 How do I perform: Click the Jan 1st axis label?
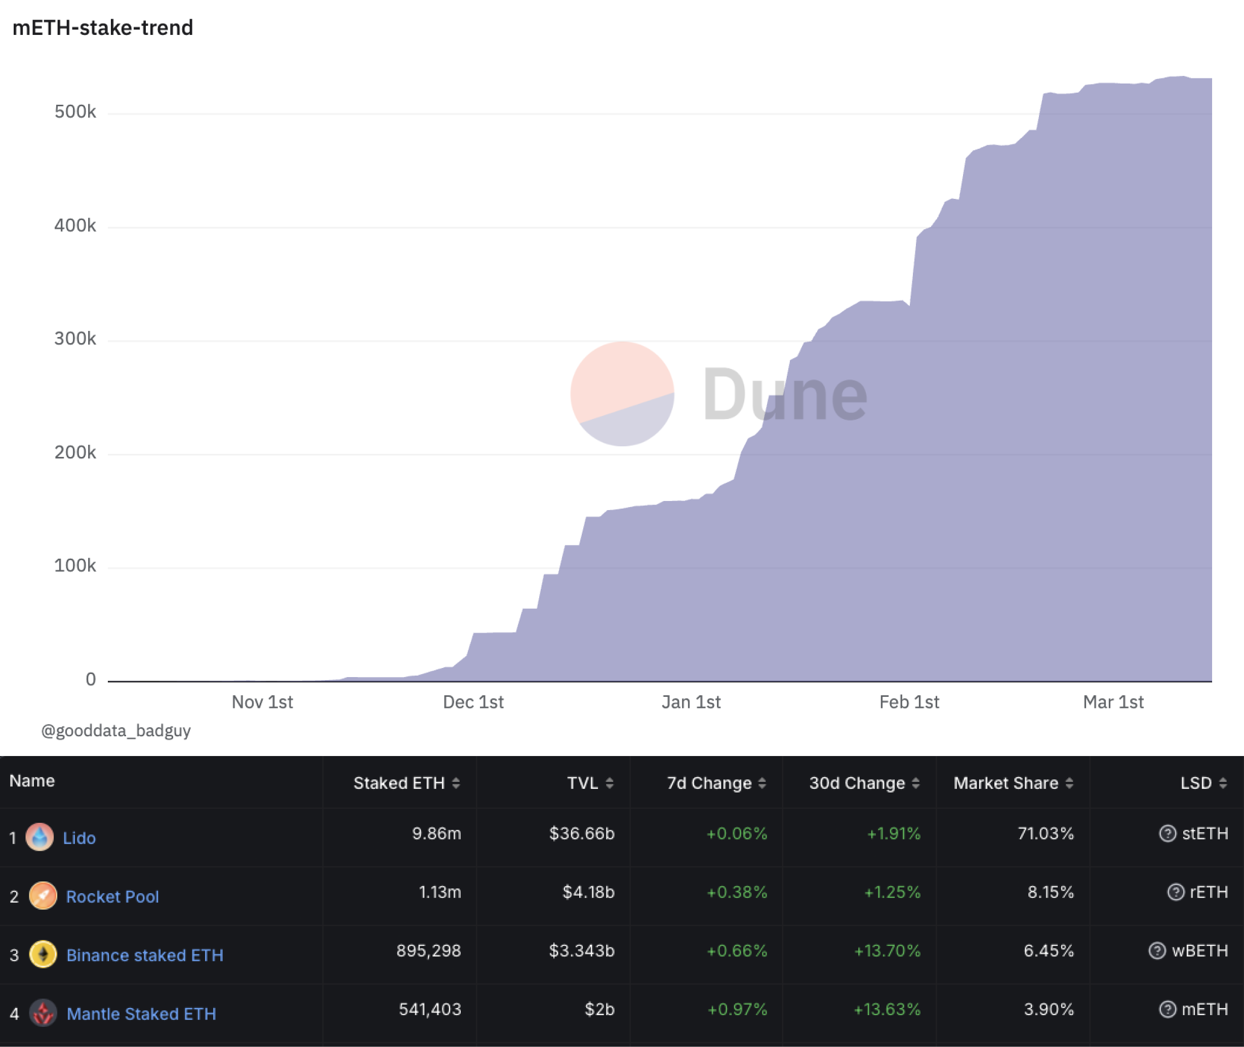coord(691,702)
